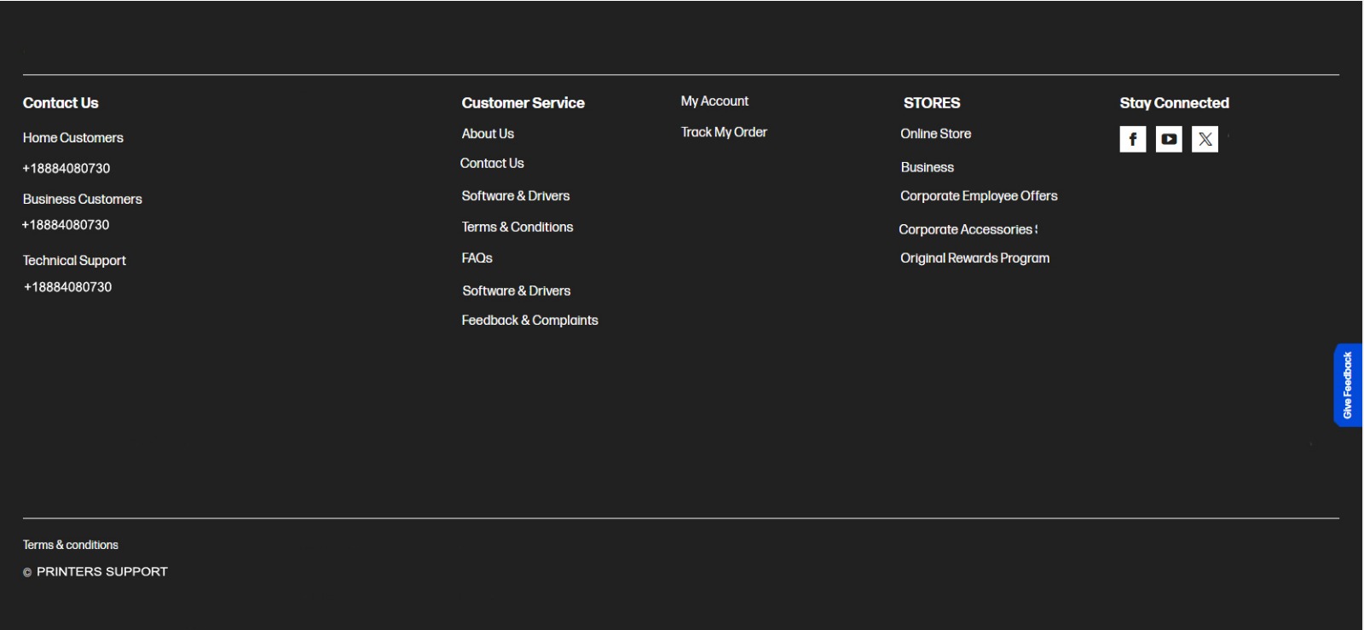Click the Business Customers phone number
Screen dimensions: 1364x630
[x=66, y=225]
